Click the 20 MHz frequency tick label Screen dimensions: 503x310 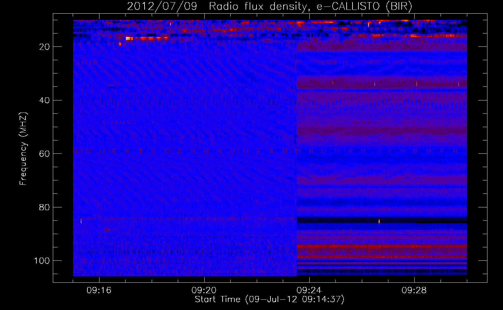tap(45, 47)
